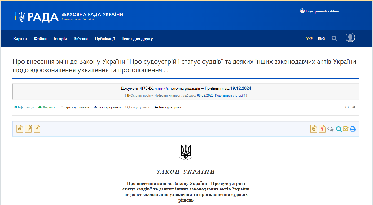Toggle the gold checkmark selection mode icon
373x205 pixels.
click(x=346, y=129)
